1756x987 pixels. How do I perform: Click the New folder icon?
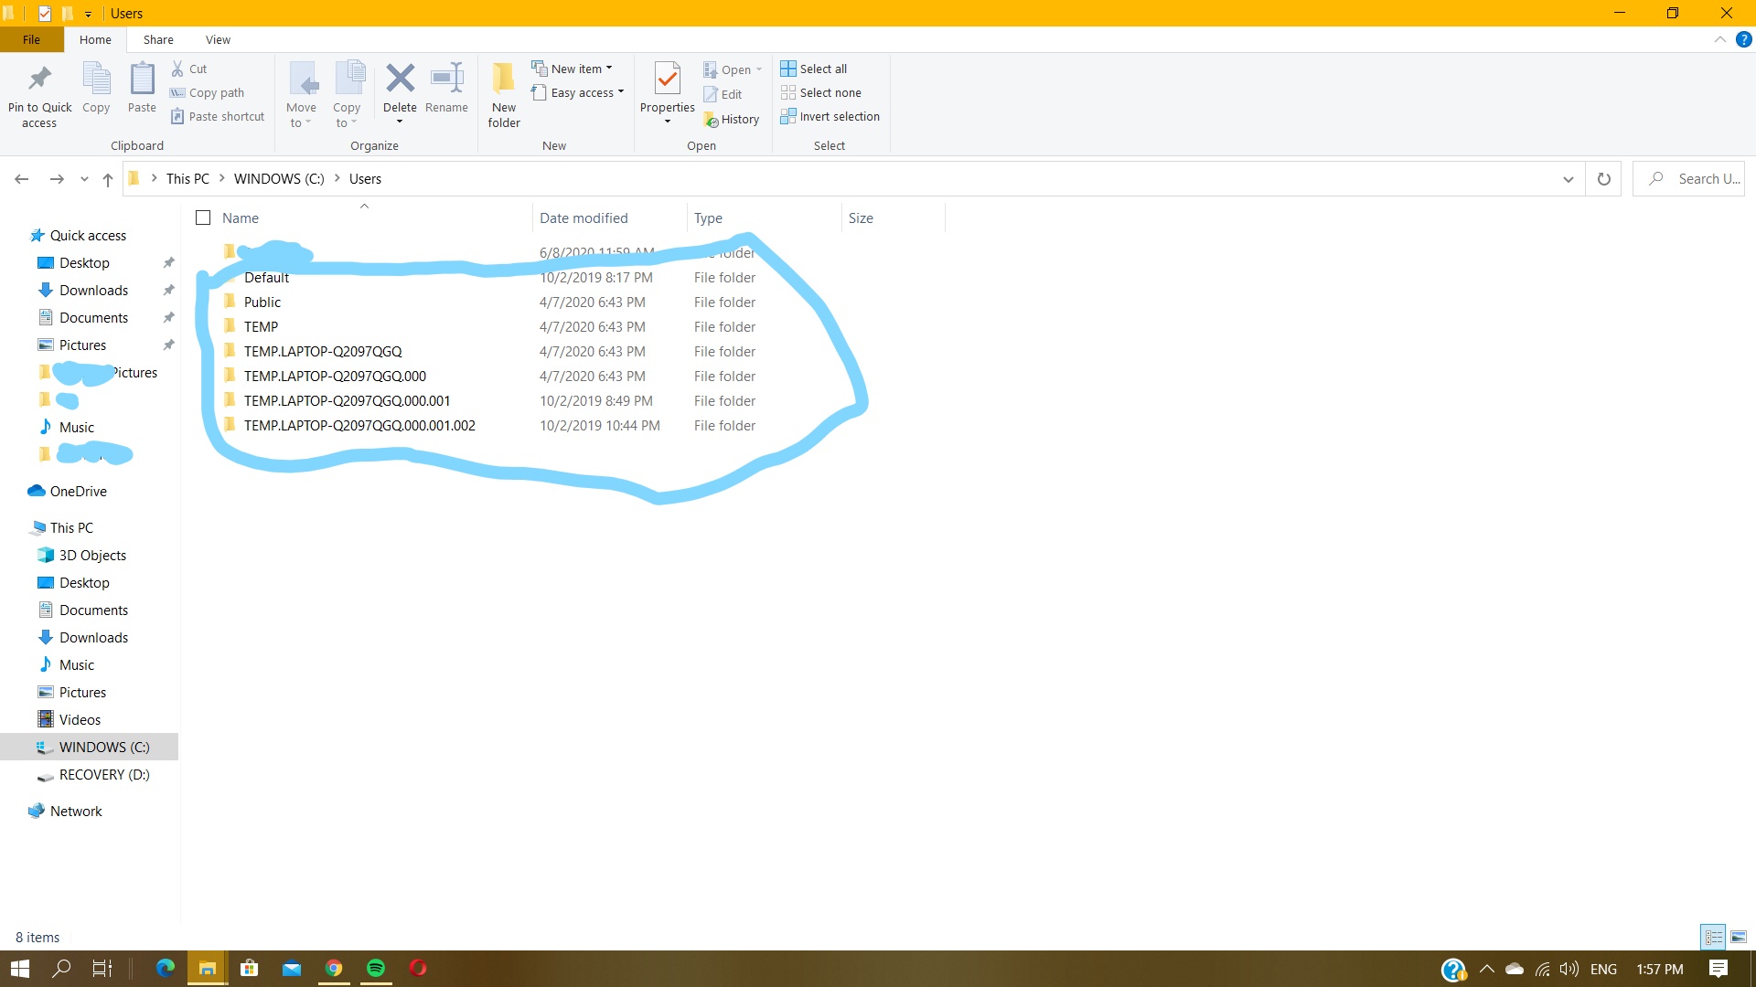click(x=504, y=80)
